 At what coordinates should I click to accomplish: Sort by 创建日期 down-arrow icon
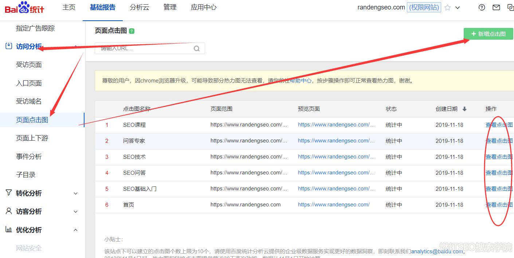click(x=464, y=109)
